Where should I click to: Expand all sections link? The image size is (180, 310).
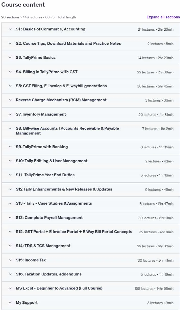(163, 17)
